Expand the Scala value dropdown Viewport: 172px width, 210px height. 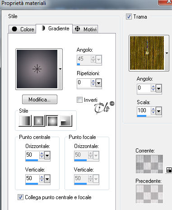[159, 111]
